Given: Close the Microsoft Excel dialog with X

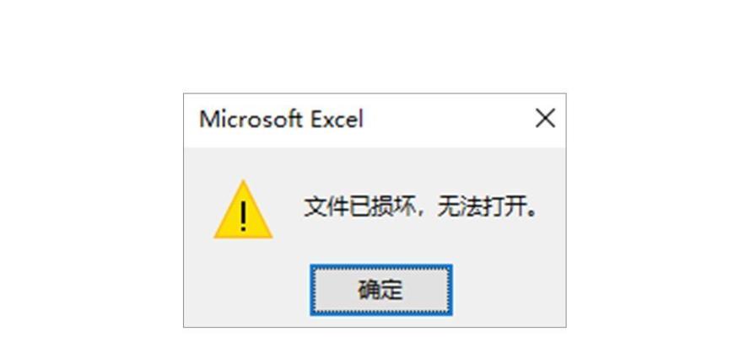Looking at the screenshot, I should point(545,119).
